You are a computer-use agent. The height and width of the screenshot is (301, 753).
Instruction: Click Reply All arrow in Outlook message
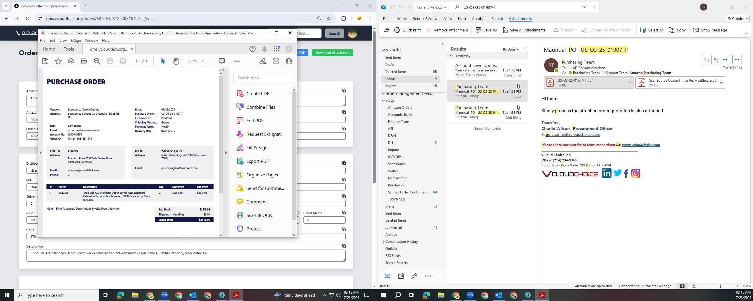(716, 60)
